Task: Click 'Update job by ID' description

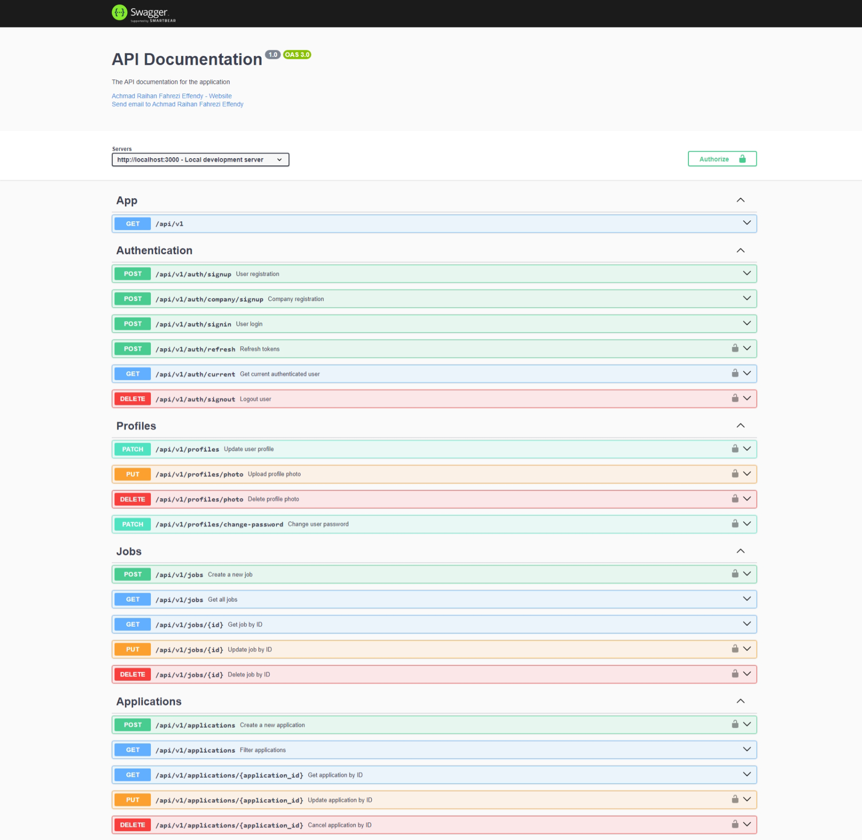Action: (x=250, y=650)
